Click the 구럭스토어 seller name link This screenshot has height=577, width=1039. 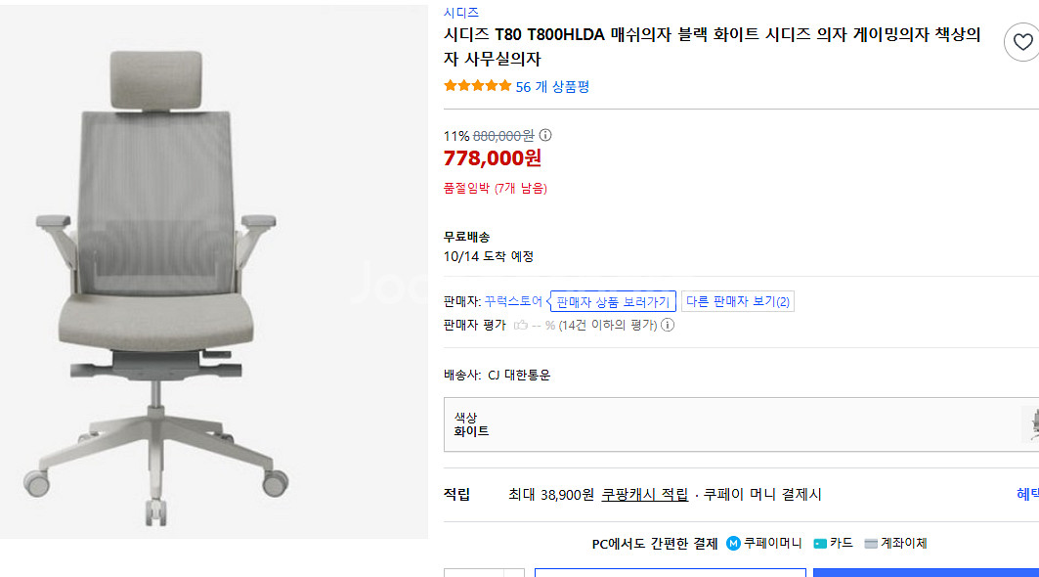(513, 301)
